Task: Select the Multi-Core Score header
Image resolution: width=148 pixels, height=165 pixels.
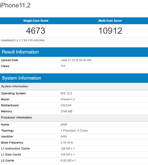Action: [x=110, y=21]
